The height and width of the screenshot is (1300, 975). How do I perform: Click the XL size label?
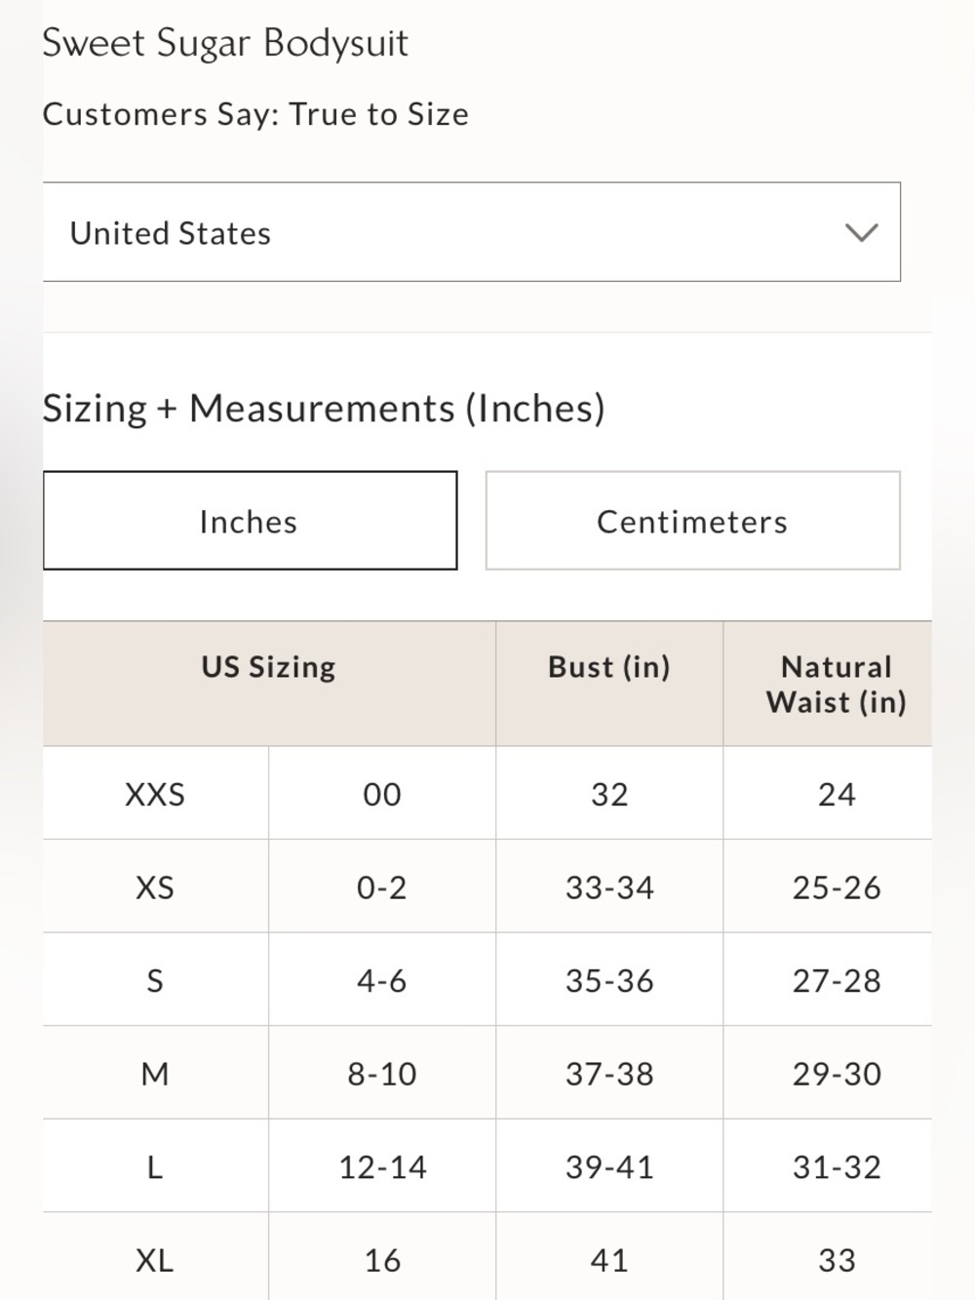tap(155, 1260)
